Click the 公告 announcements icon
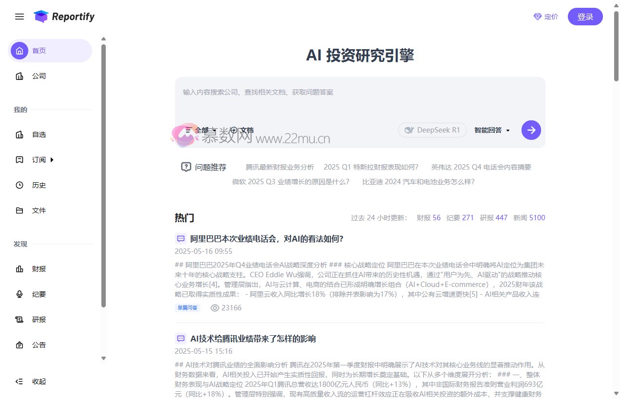 click(x=19, y=345)
